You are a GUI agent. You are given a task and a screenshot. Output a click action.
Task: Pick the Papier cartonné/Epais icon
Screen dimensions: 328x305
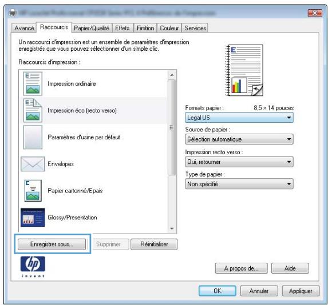33,191
